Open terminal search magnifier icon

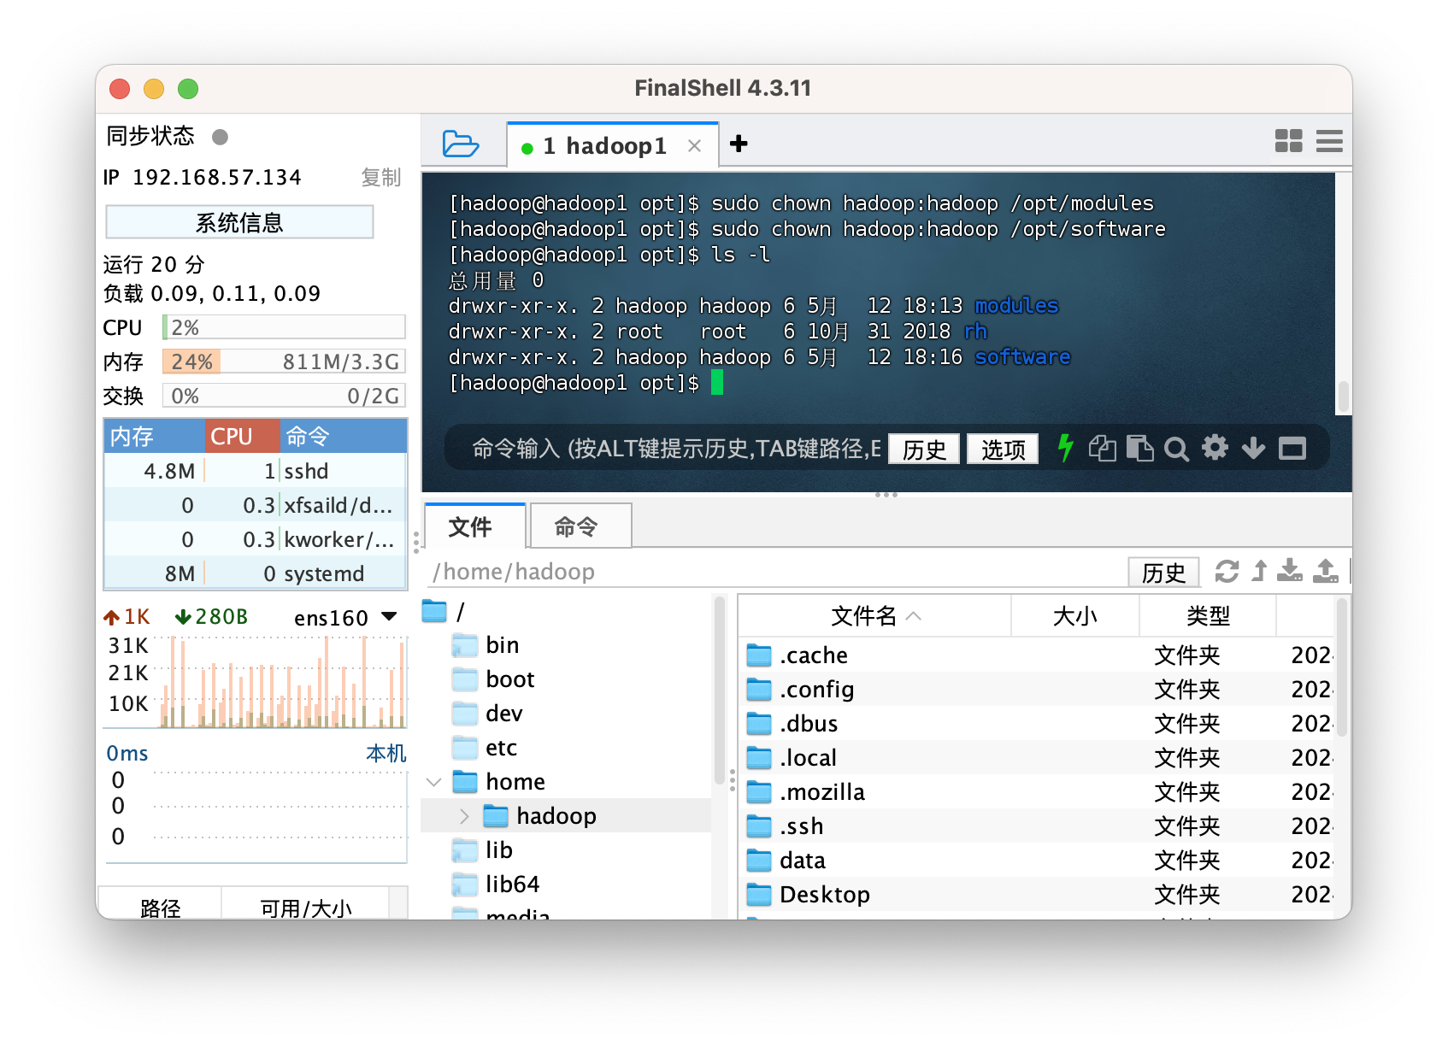click(x=1177, y=449)
